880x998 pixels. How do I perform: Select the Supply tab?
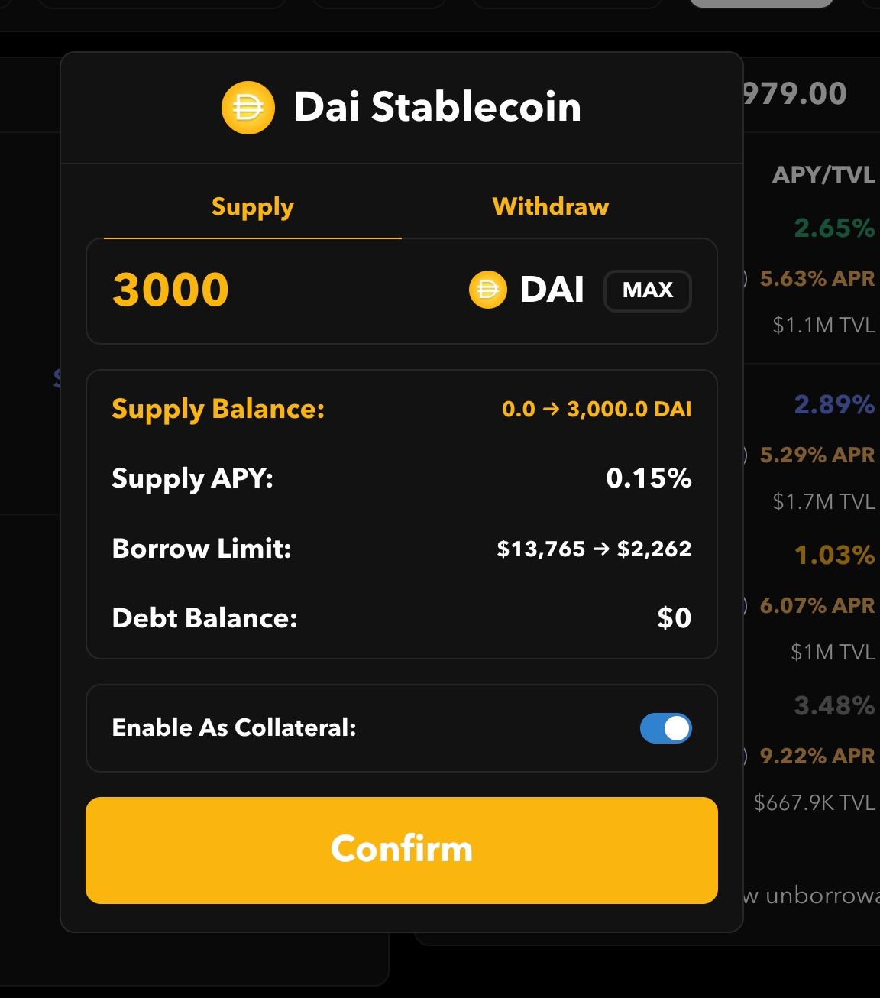(x=252, y=206)
